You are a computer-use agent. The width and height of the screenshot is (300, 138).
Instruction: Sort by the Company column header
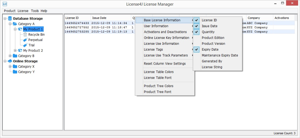(x=254, y=18)
